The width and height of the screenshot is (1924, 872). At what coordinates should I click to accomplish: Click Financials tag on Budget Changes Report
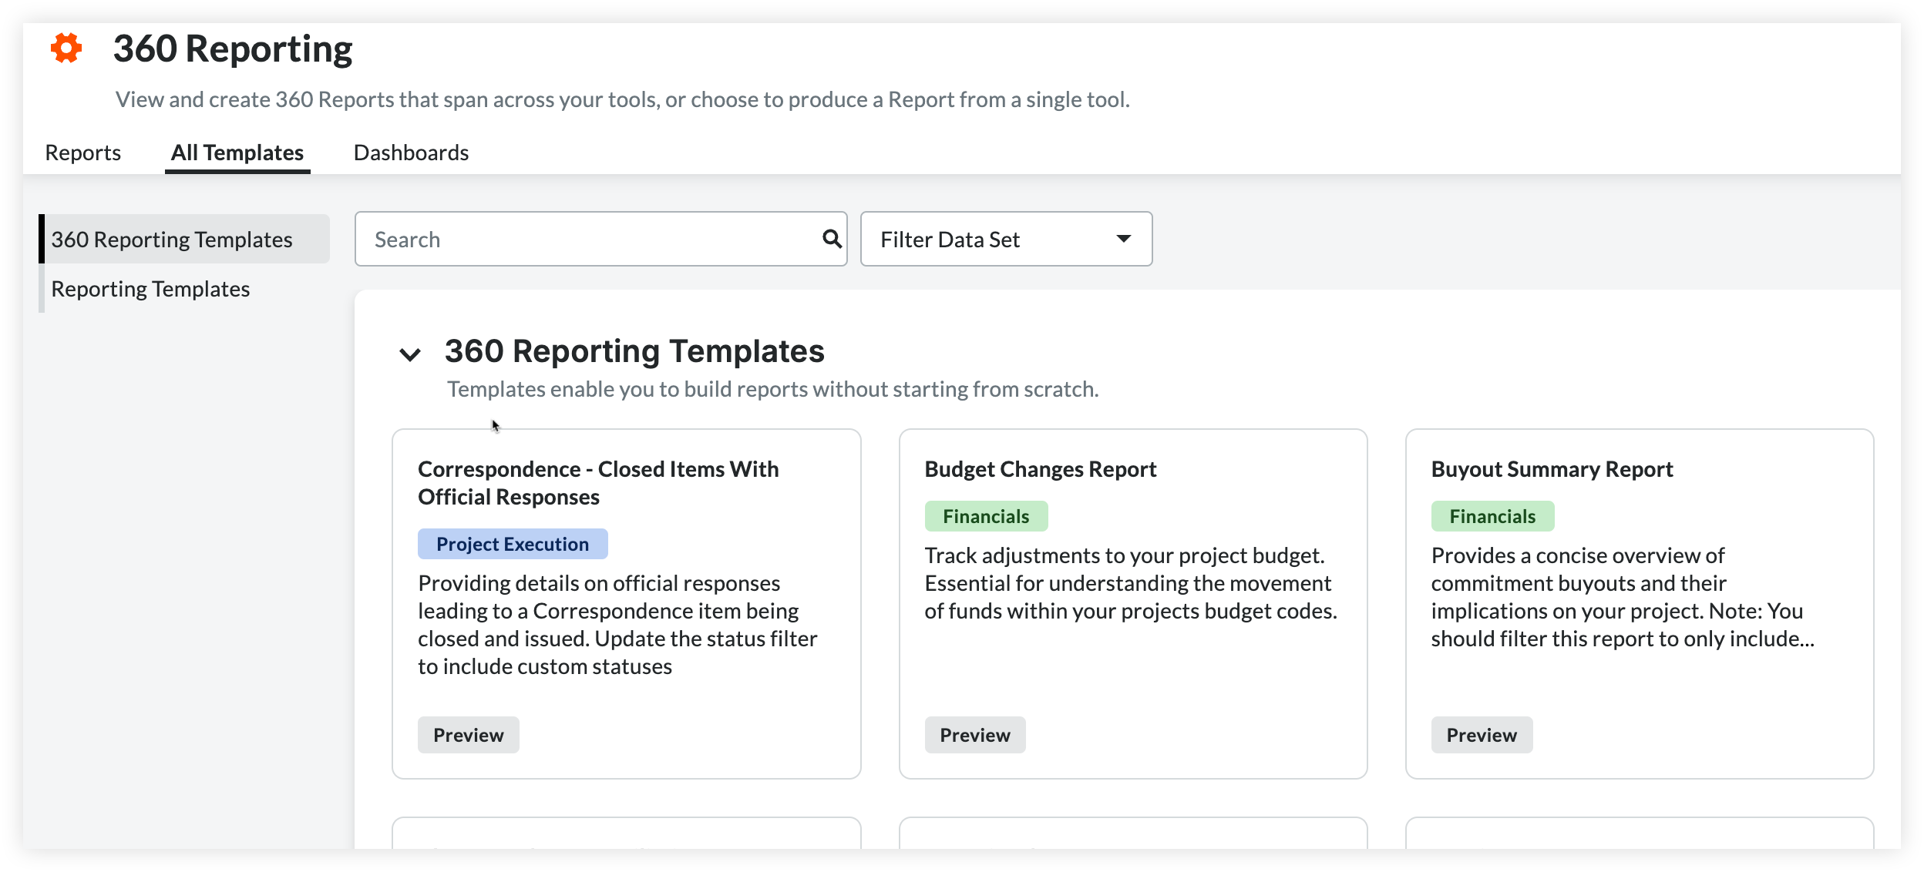[986, 516]
